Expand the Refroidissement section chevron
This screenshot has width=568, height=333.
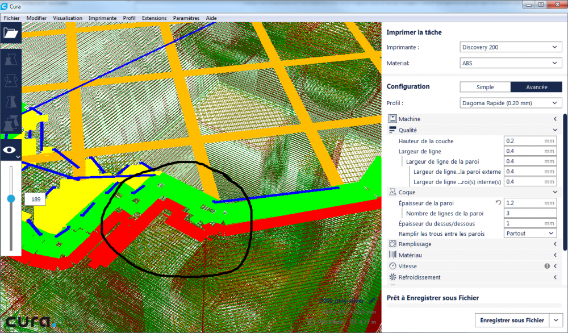(x=555, y=277)
